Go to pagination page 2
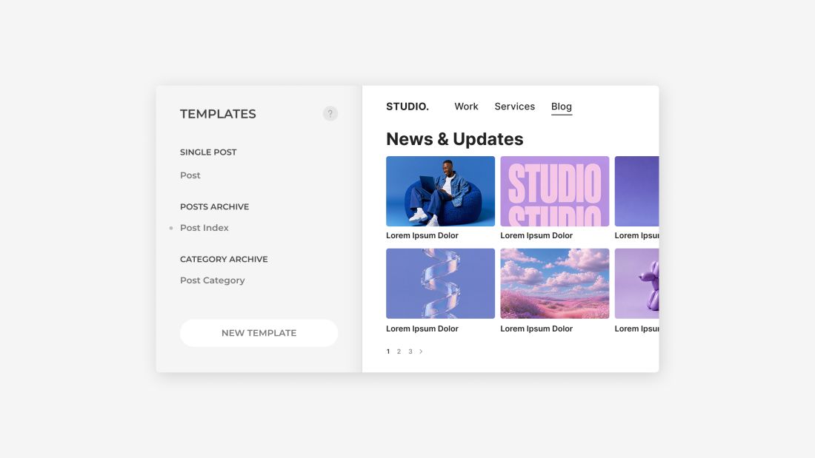815x458 pixels. pyautogui.click(x=399, y=351)
